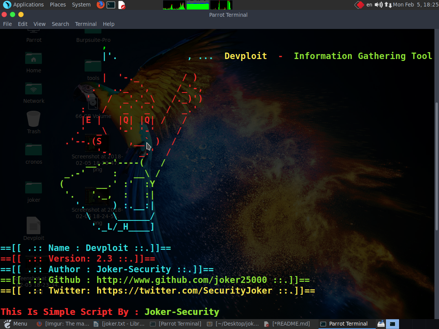The image size is (439, 329).
Task: Click the Parrot logo beside Applications
Action: tap(7, 5)
